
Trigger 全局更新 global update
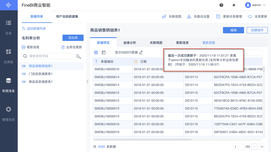(258, 17)
